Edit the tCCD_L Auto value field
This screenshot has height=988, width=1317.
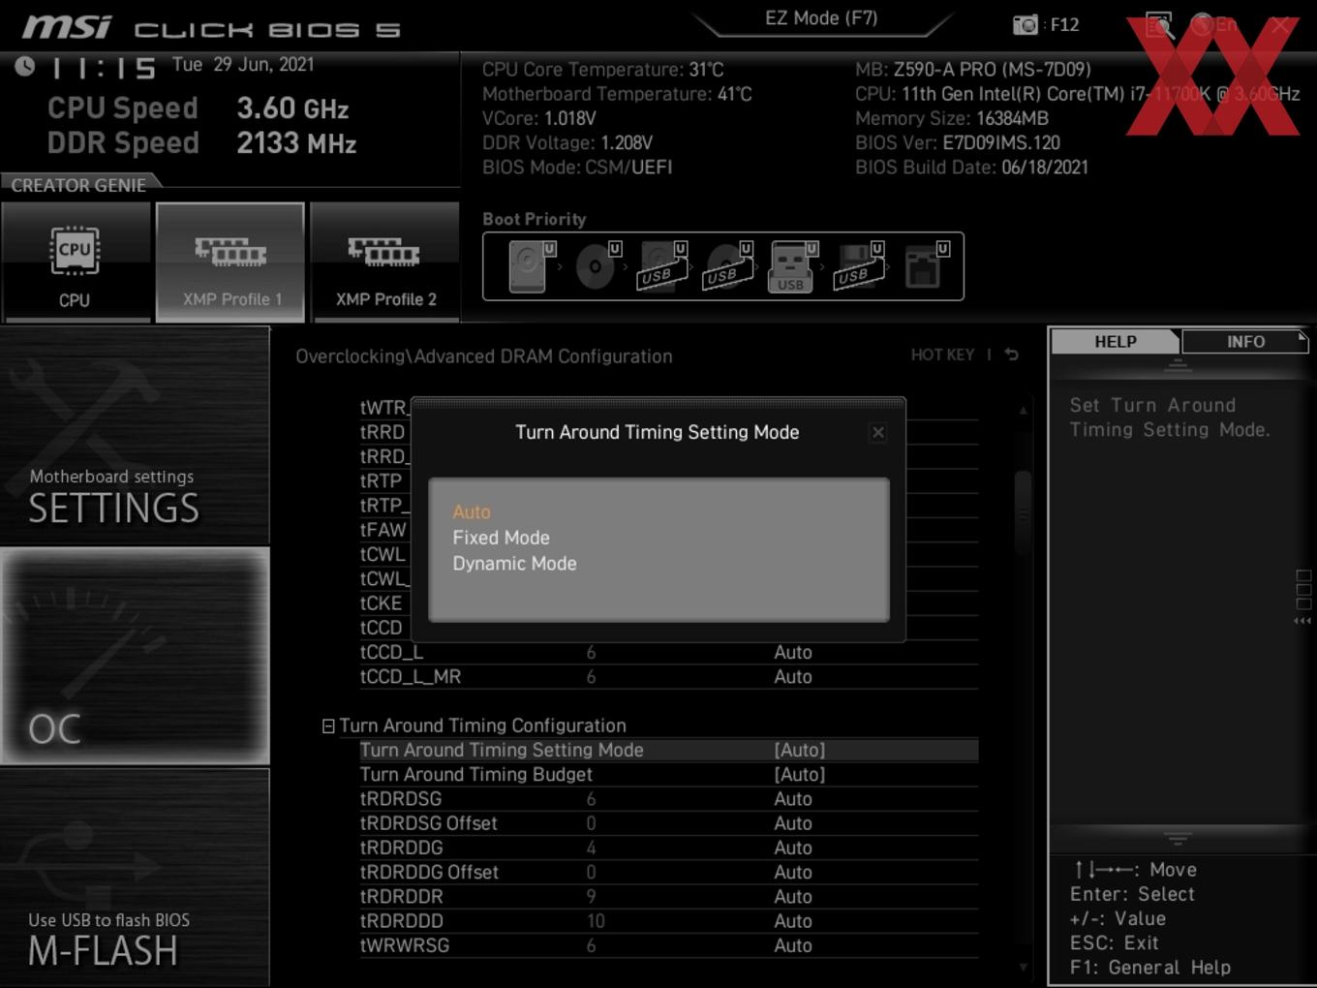click(792, 652)
